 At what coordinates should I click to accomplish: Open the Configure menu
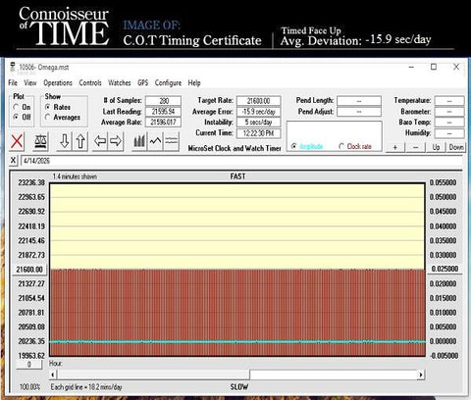coord(168,82)
